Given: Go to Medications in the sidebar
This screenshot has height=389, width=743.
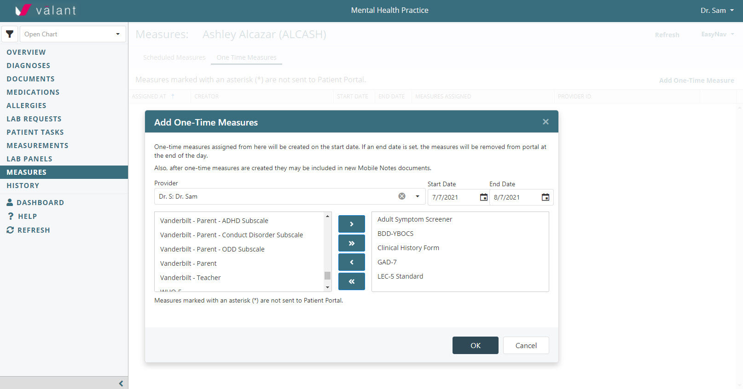Looking at the screenshot, I should click(33, 92).
